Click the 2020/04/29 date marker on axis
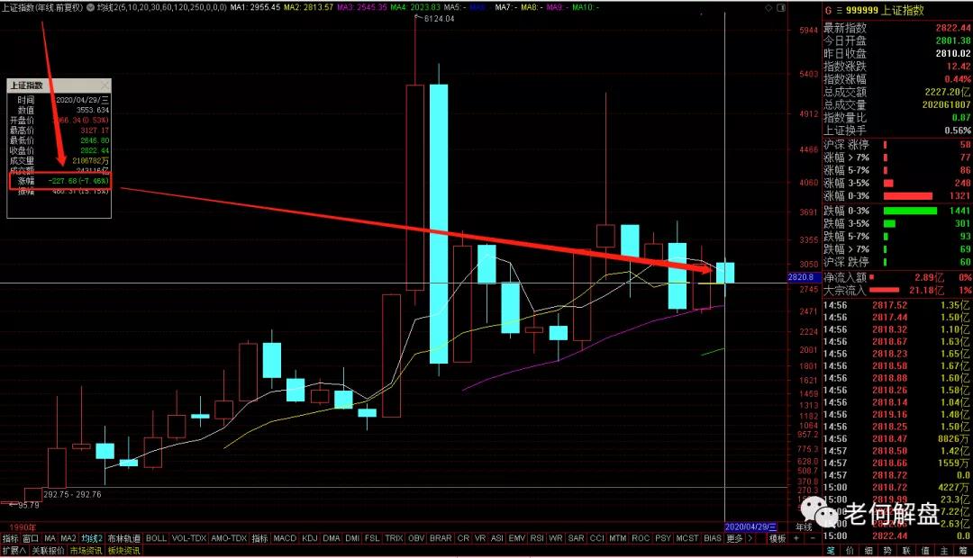The image size is (973, 558). (750, 526)
